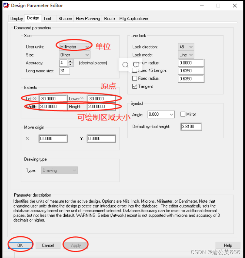Screen dimensions: 245x258
Task: Close the Design Parameter Editor window
Action: click(x=235, y=6)
